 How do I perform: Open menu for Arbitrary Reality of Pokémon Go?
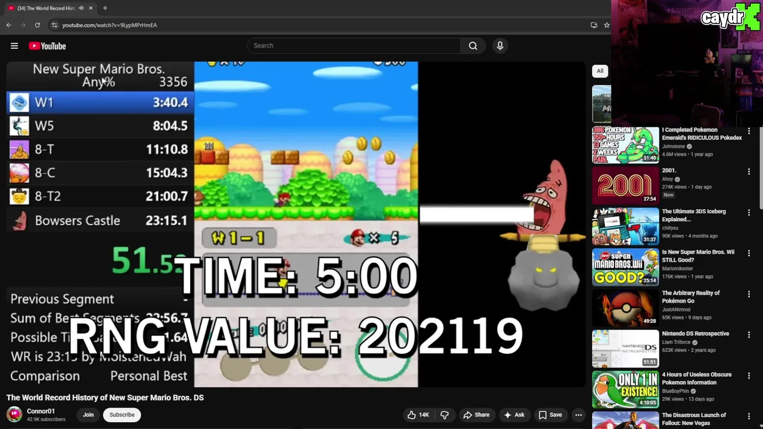click(x=749, y=294)
